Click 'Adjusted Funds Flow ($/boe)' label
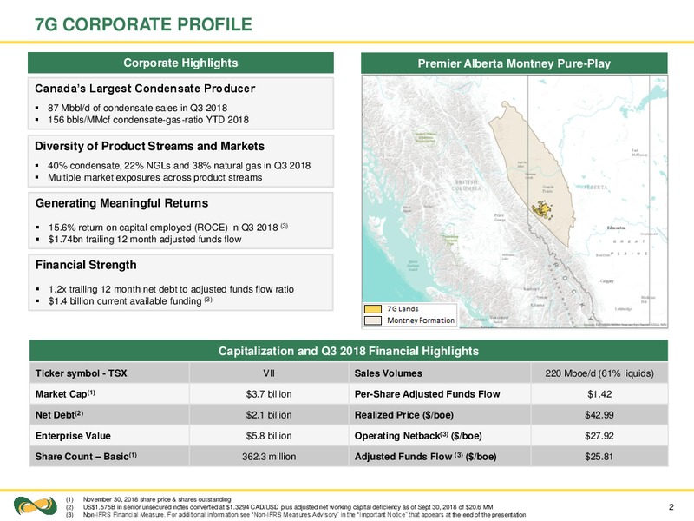This screenshot has width=694, height=521. [x=440, y=457]
